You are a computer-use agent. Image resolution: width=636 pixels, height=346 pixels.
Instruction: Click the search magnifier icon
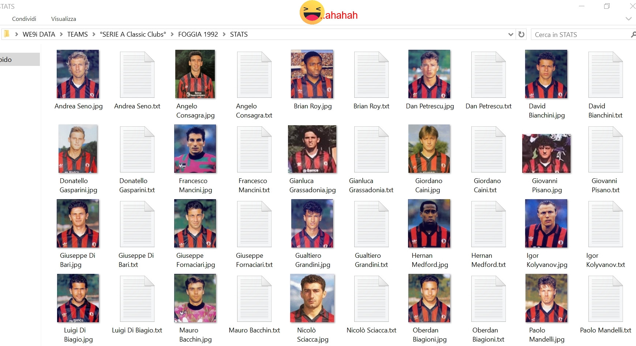click(x=633, y=34)
